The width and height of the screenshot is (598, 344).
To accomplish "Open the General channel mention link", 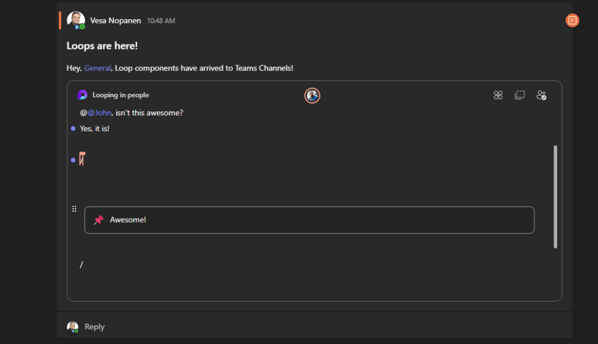I will click(x=98, y=68).
